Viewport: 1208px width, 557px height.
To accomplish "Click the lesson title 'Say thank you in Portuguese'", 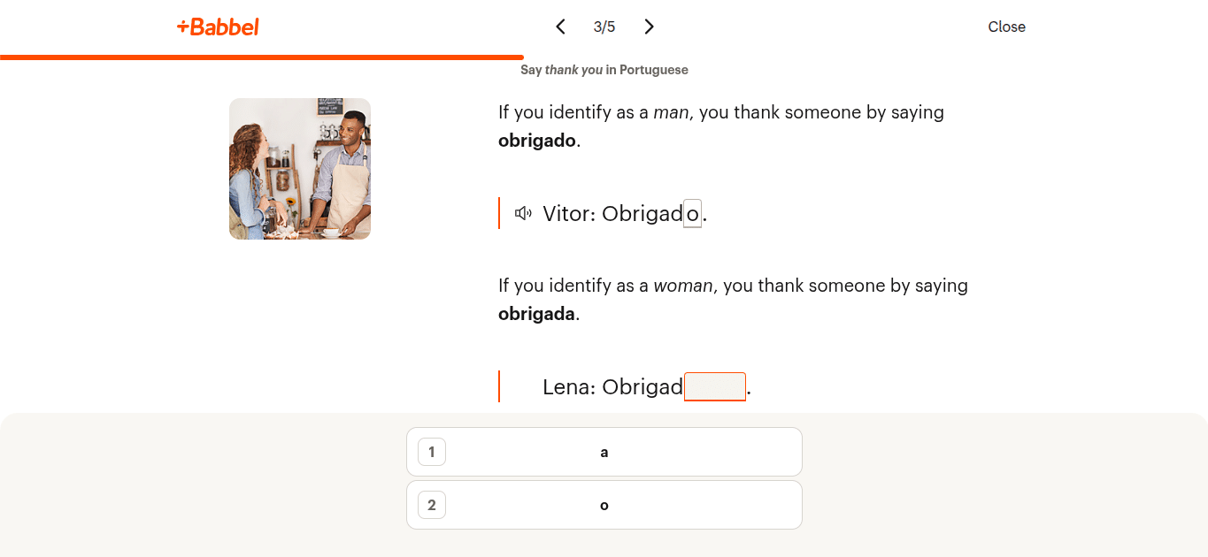I will pos(604,69).
